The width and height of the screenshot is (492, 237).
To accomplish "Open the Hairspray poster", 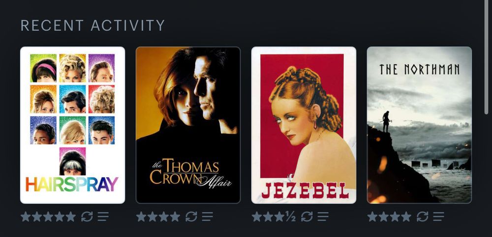I will [x=72, y=125].
